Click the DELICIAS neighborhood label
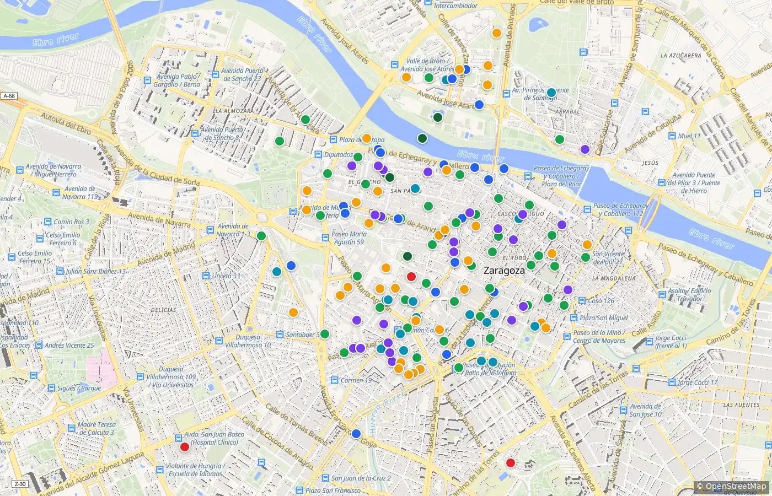Screen dimensions: 772x496 click(x=163, y=310)
